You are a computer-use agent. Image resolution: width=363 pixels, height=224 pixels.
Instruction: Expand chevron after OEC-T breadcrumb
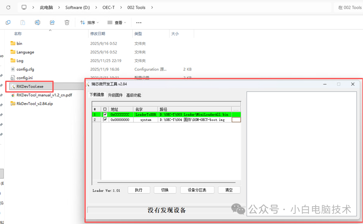pos(121,7)
